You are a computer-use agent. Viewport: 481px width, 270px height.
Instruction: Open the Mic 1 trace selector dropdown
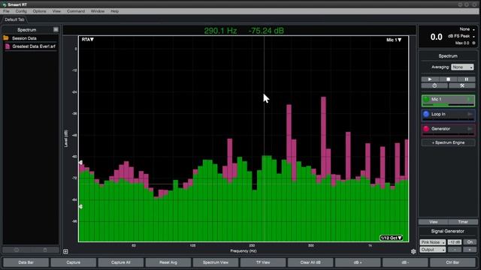tap(394, 40)
